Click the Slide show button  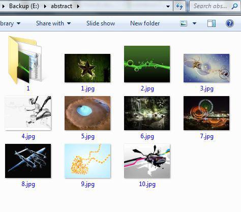pyautogui.click(x=101, y=23)
